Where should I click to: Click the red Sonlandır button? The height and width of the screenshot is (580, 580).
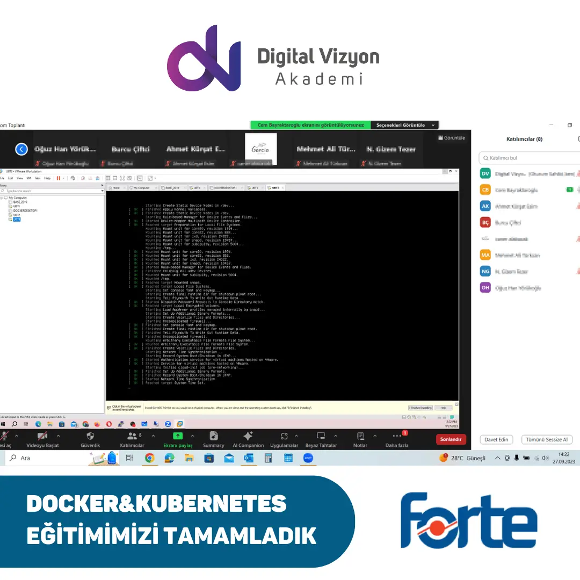point(451,439)
